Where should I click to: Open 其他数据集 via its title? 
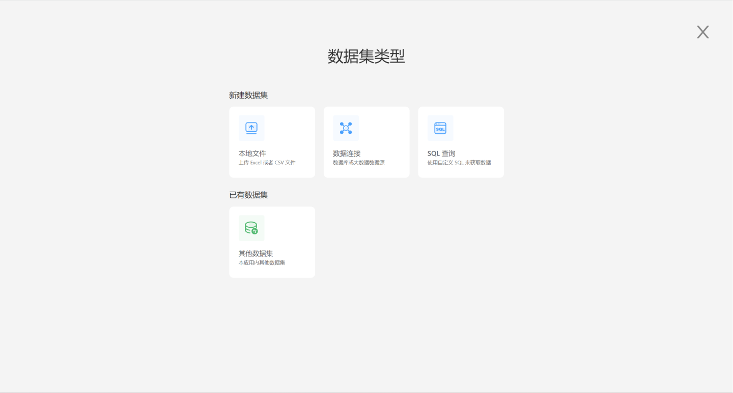(256, 253)
